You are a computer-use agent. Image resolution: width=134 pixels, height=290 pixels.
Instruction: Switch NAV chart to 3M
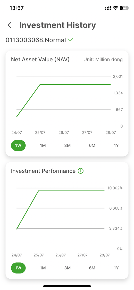tap(68, 146)
